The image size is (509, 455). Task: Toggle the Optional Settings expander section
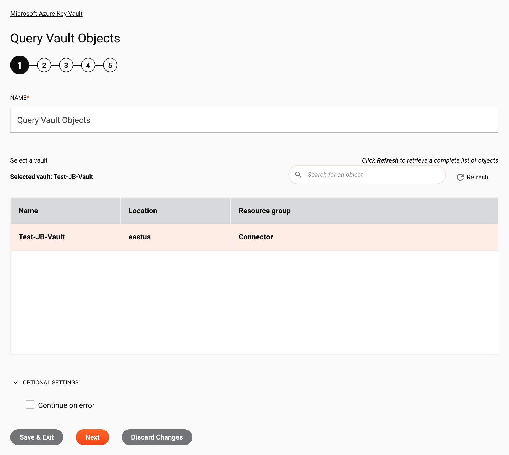coord(16,382)
